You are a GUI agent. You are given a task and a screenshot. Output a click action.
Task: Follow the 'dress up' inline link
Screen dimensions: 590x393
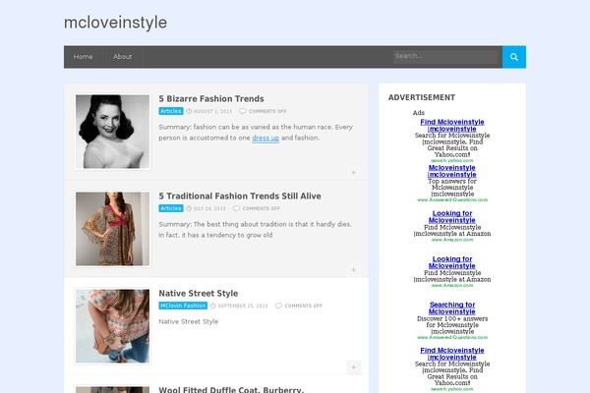click(x=265, y=138)
